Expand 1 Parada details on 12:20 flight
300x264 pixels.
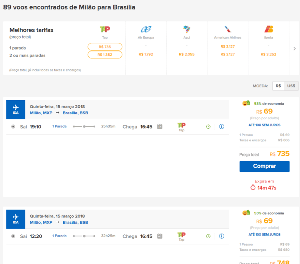[59, 236]
